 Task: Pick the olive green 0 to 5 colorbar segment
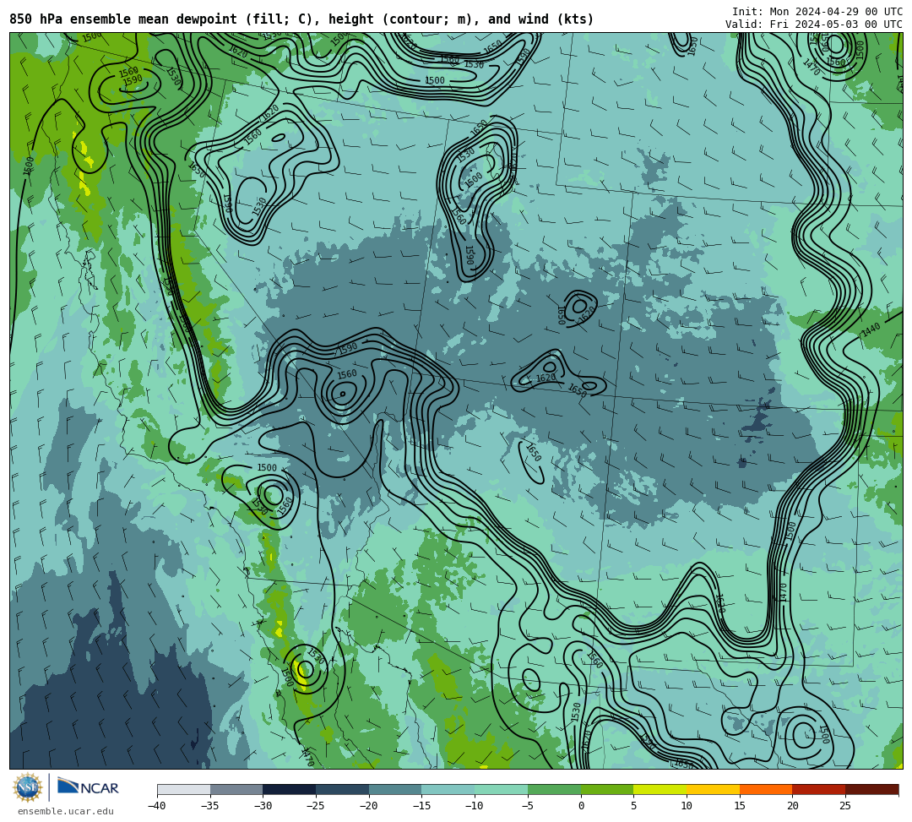[x=607, y=789]
